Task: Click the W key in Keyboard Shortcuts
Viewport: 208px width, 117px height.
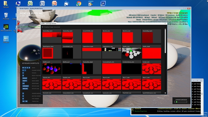Action: click(23, 68)
